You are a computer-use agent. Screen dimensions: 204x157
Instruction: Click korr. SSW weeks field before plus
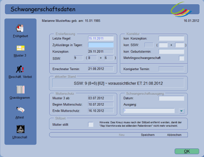163,45
